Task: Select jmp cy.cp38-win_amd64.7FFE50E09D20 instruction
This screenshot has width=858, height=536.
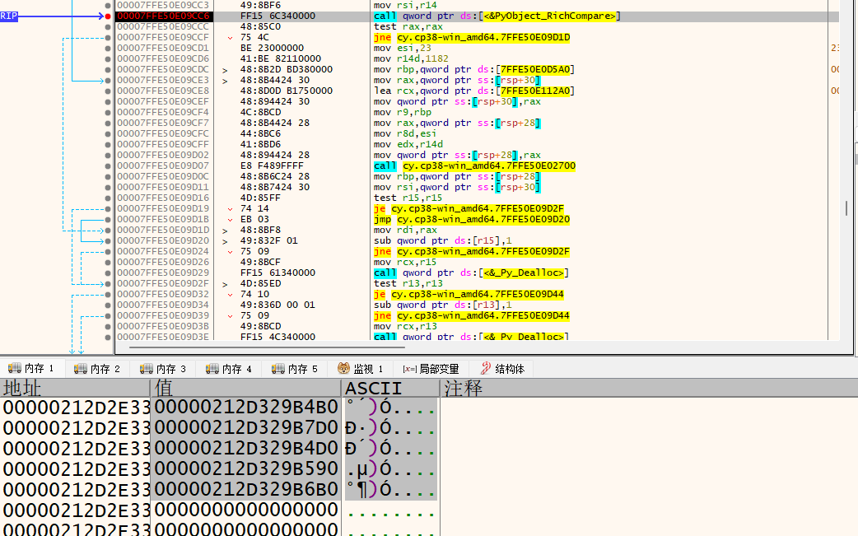Action: (472, 219)
